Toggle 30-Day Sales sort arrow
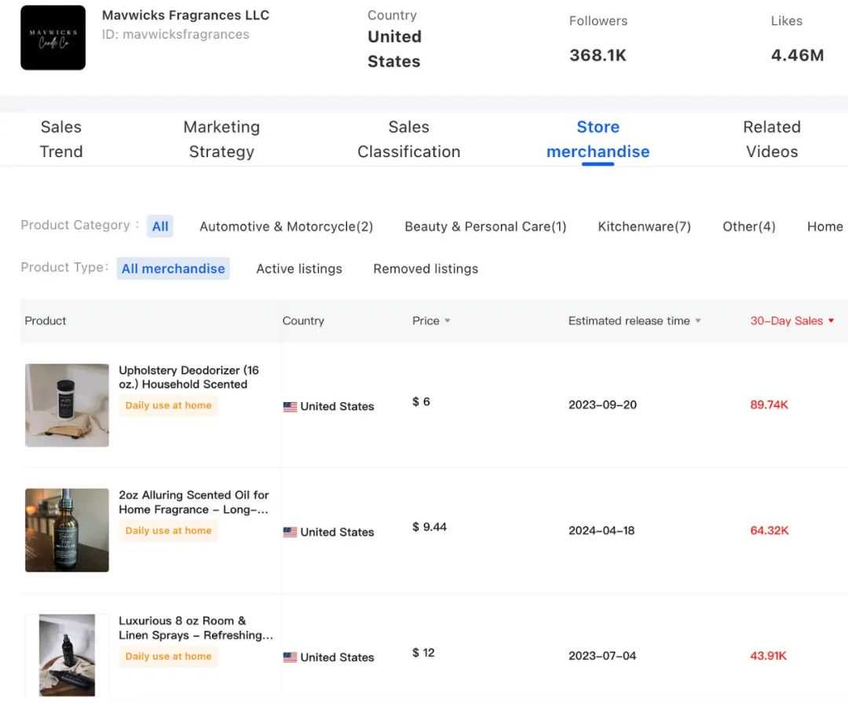 831,321
